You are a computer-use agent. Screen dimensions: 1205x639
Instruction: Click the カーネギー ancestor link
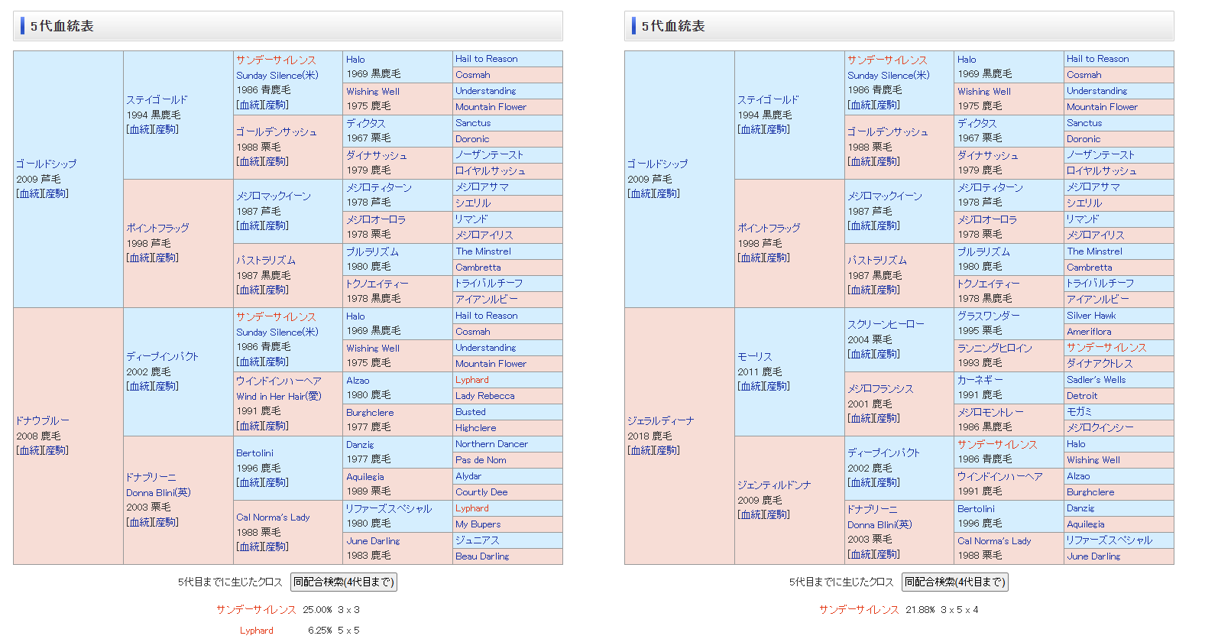click(x=980, y=380)
